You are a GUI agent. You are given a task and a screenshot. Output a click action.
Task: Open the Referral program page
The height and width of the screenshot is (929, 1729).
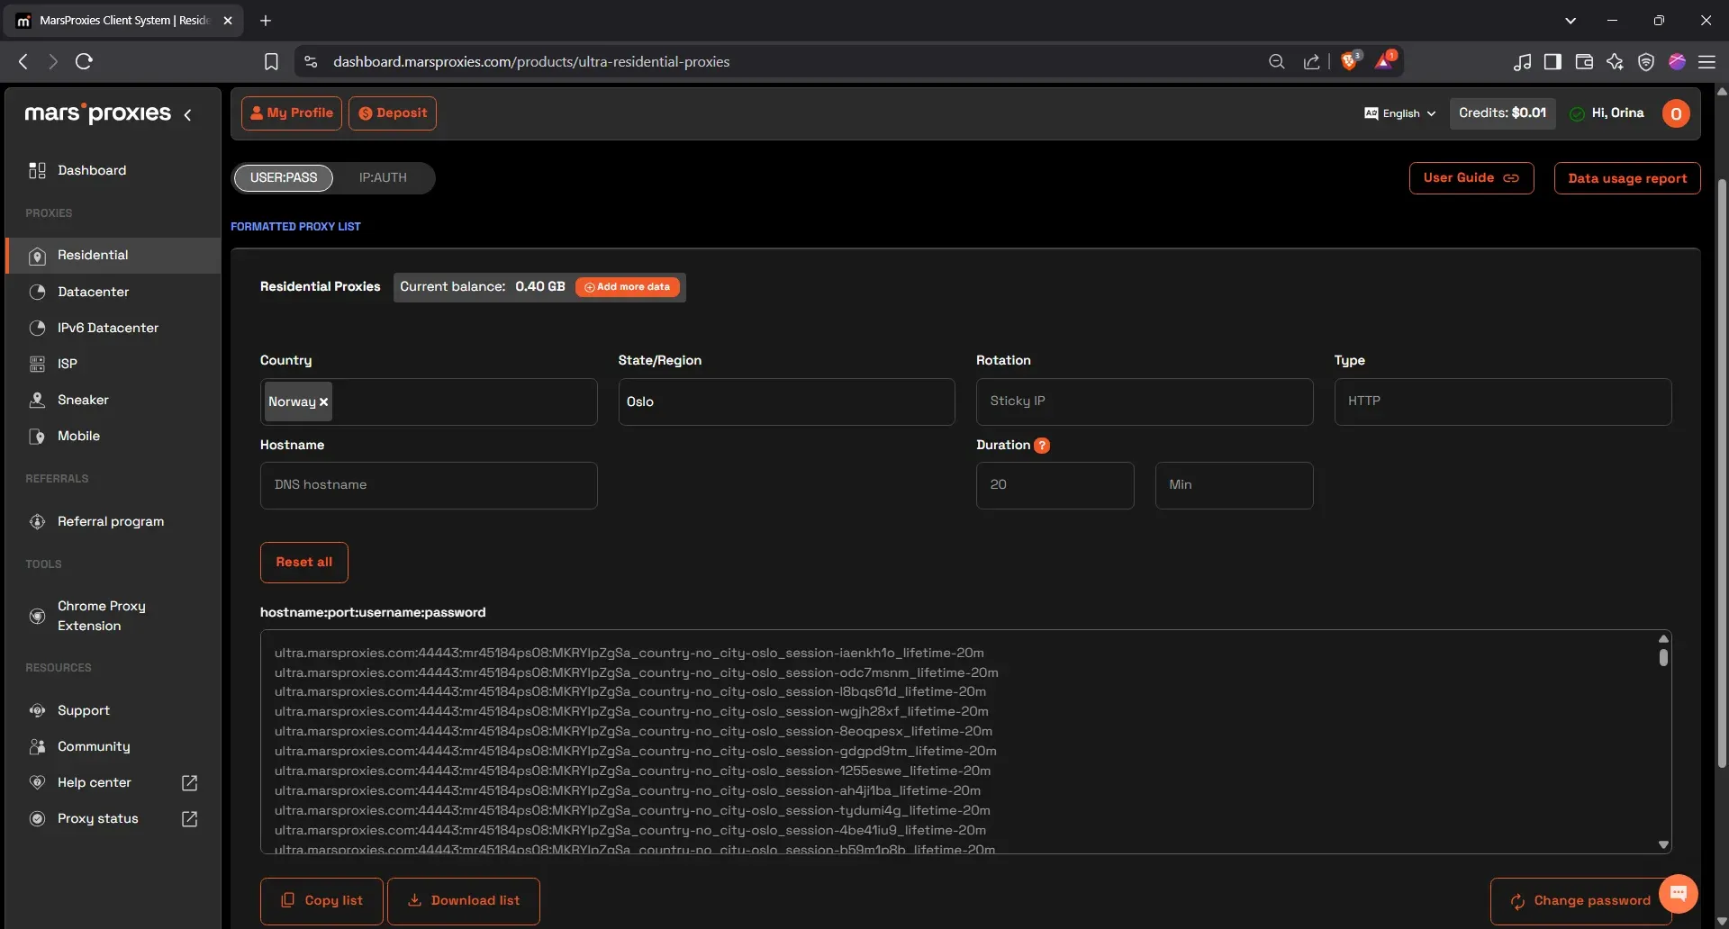113,521
